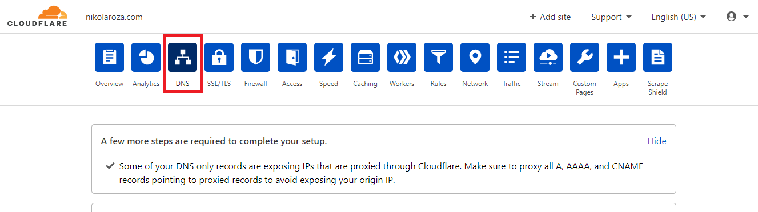The height and width of the screenshot is (212, 758).
Task: Open the Custom Pages wrench icon
Action: [584, 57]
